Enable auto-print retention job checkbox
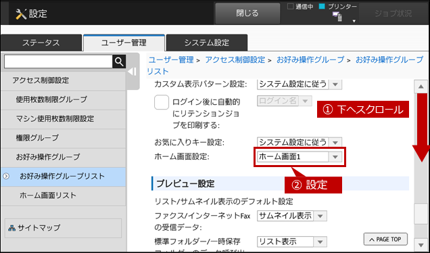 coord(162,102)
